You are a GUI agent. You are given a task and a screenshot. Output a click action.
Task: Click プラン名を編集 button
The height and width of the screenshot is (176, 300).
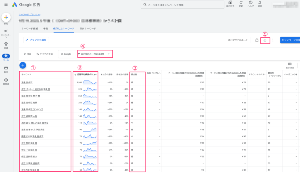36,40
